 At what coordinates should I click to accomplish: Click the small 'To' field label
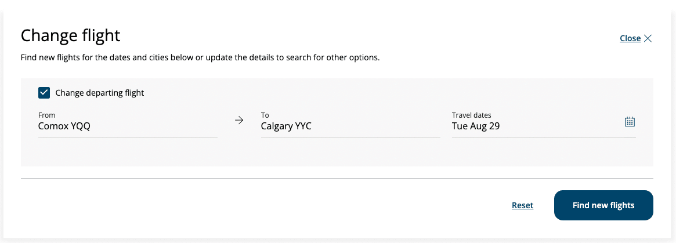tap(265, 115)
